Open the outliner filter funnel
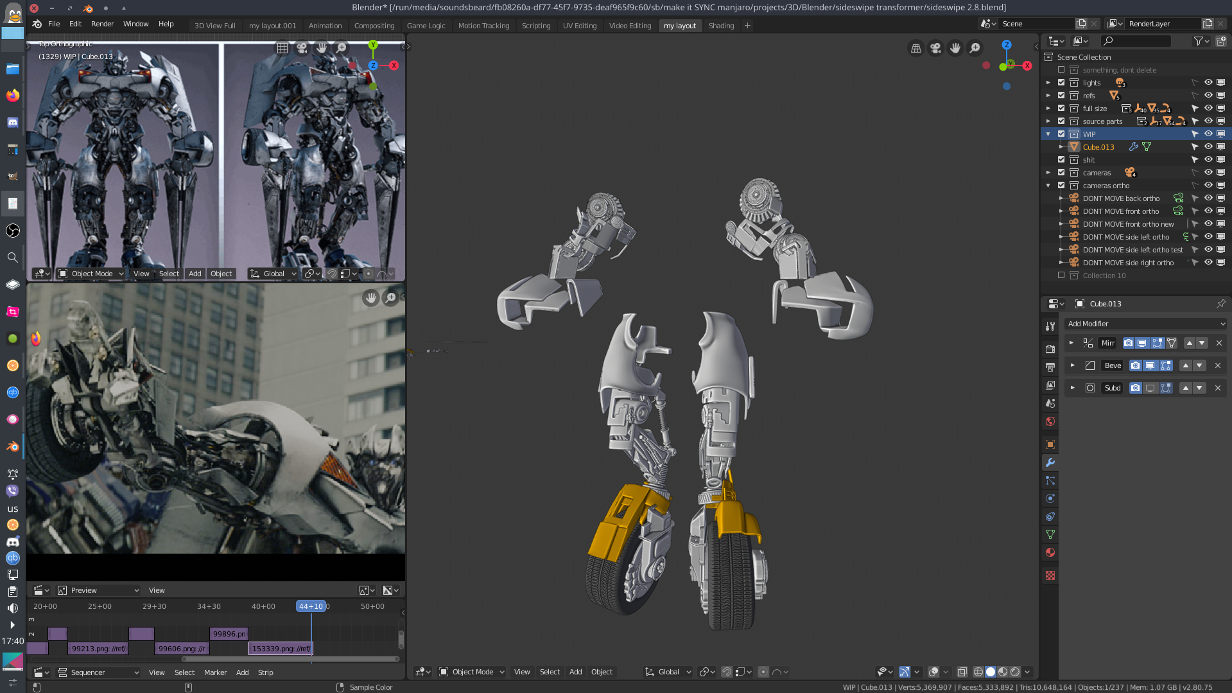This screenshot has height=693, width=1232. pyautogui.click(x=1198, y=41)
